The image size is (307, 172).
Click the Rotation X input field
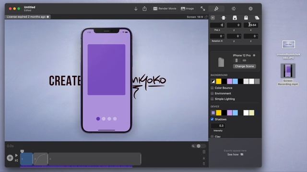[217, 36]
